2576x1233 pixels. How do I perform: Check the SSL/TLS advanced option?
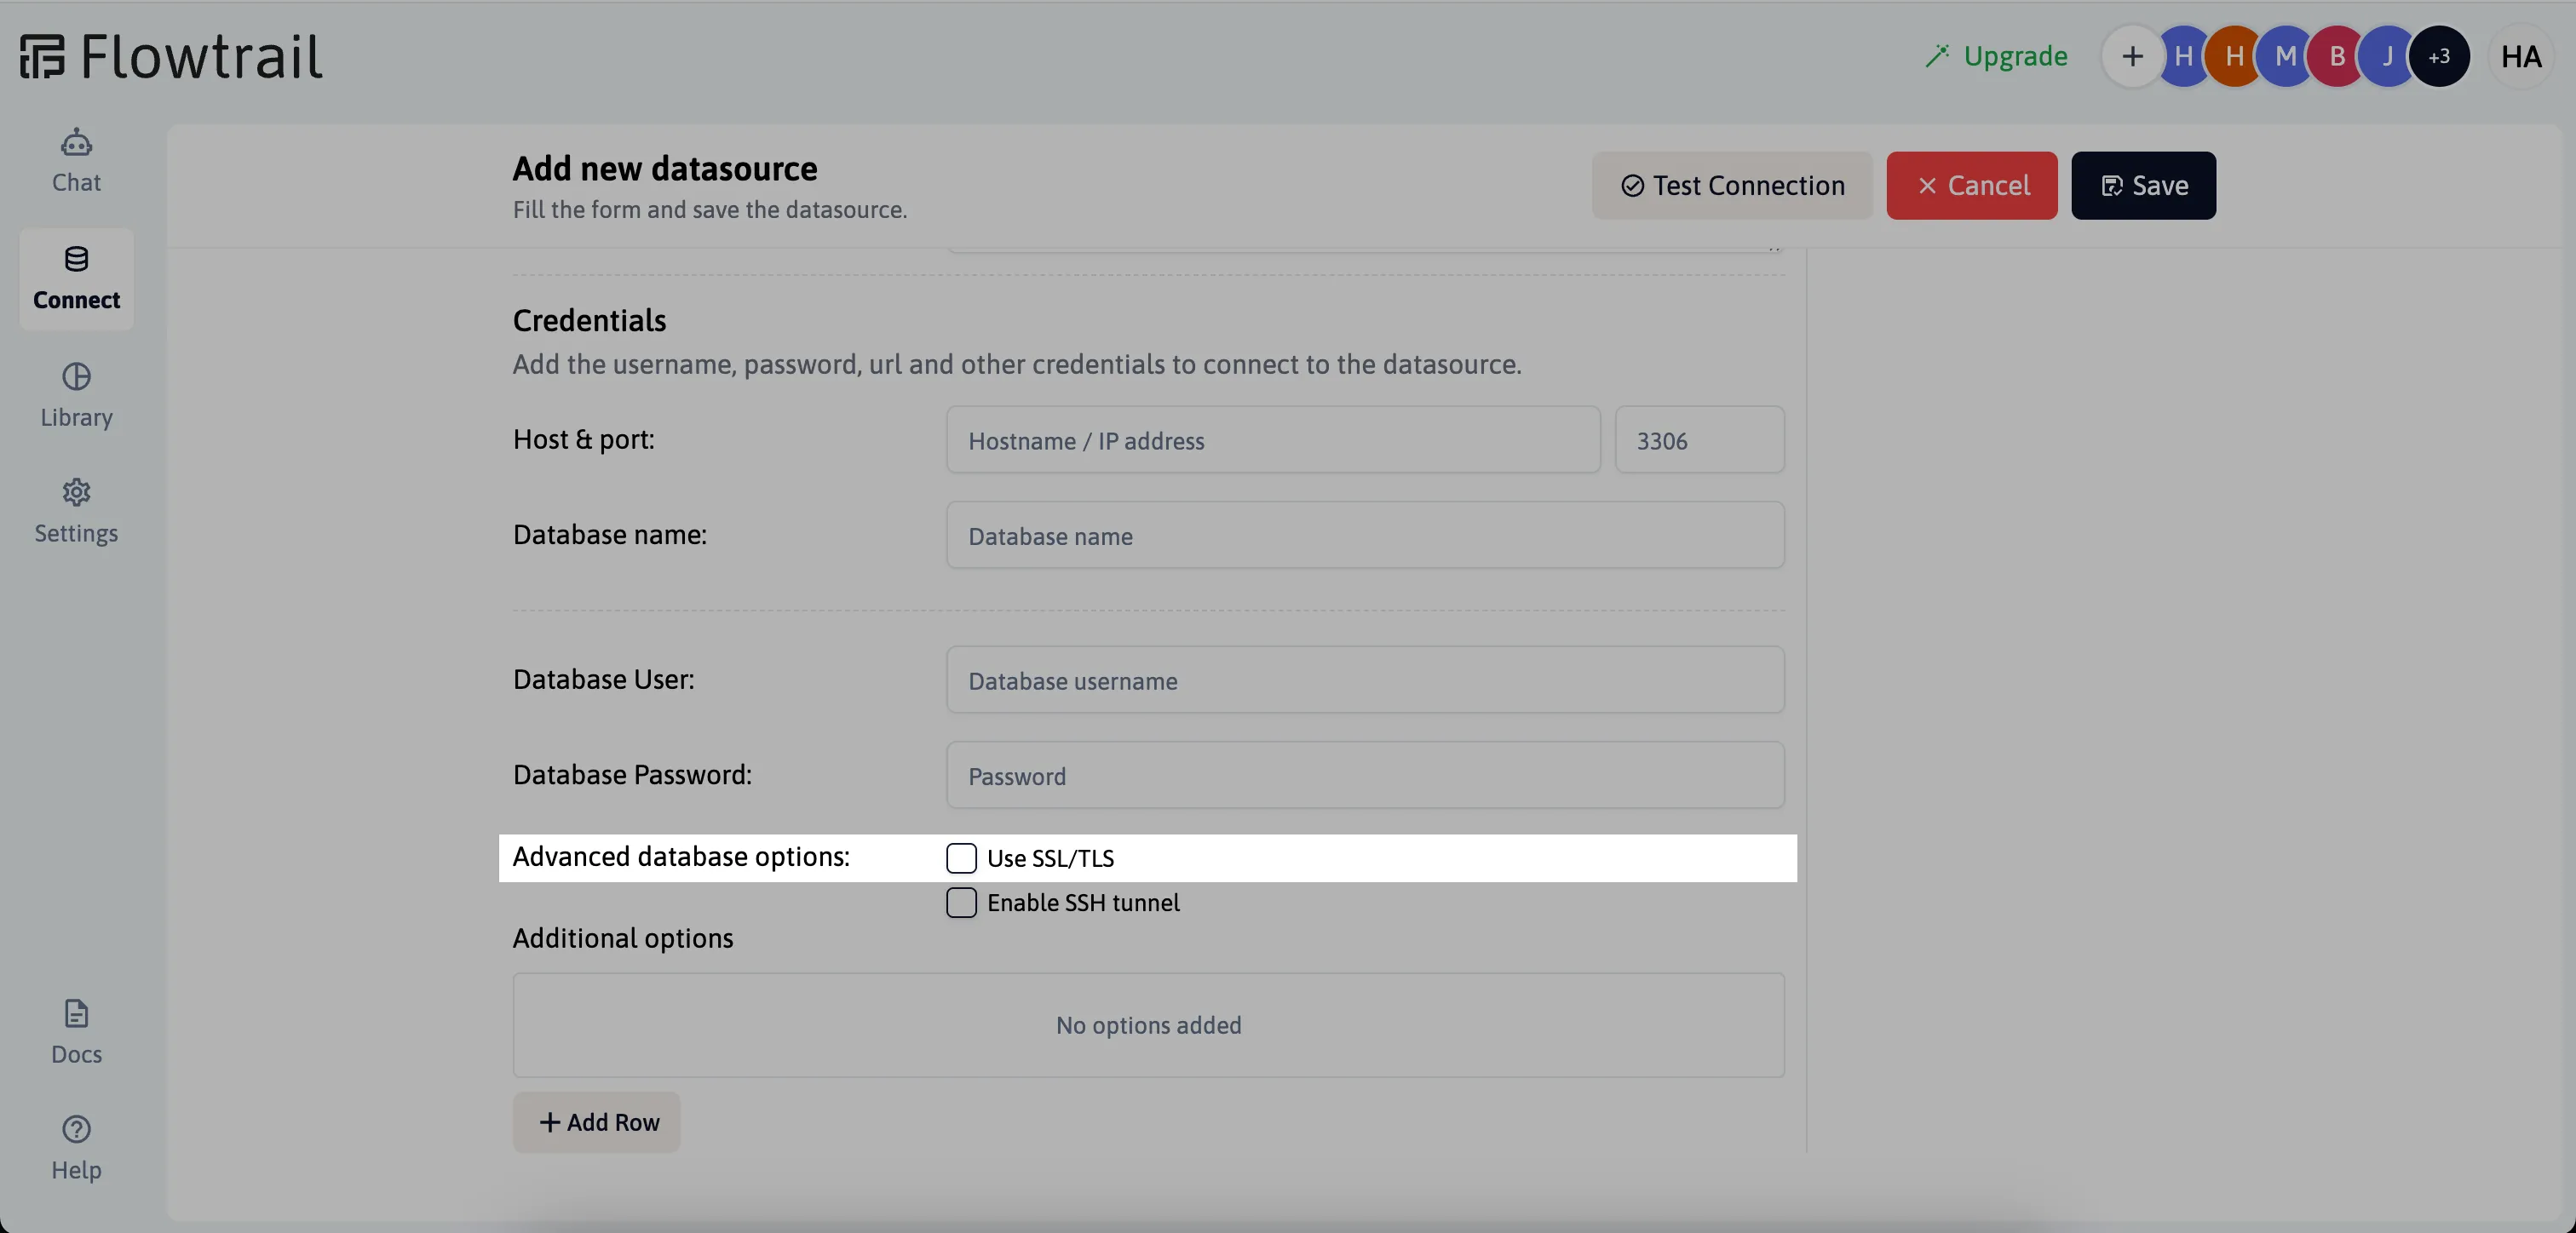tap(961, 857)
